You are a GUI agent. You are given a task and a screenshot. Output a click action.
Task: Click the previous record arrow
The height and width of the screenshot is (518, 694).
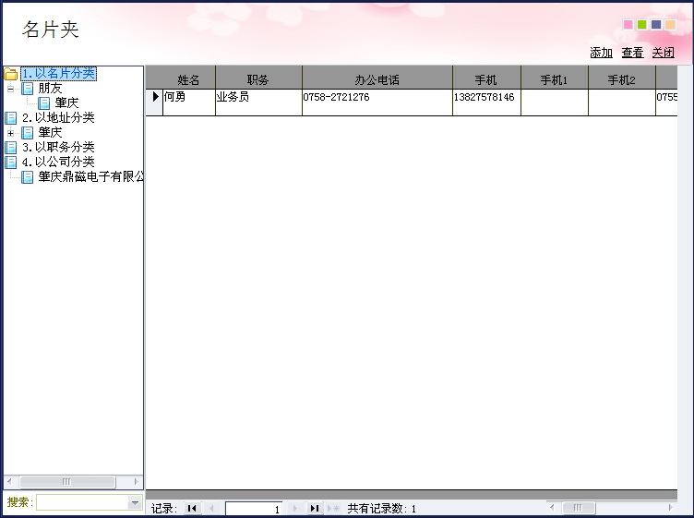tap(211, 508)
